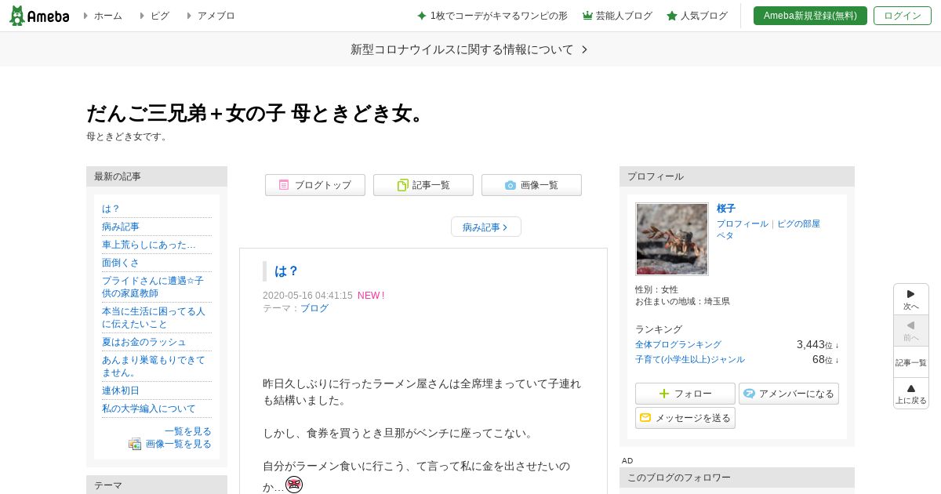
Task: Click the 前へ floating navigation button
Action: [x=911, y=331]
